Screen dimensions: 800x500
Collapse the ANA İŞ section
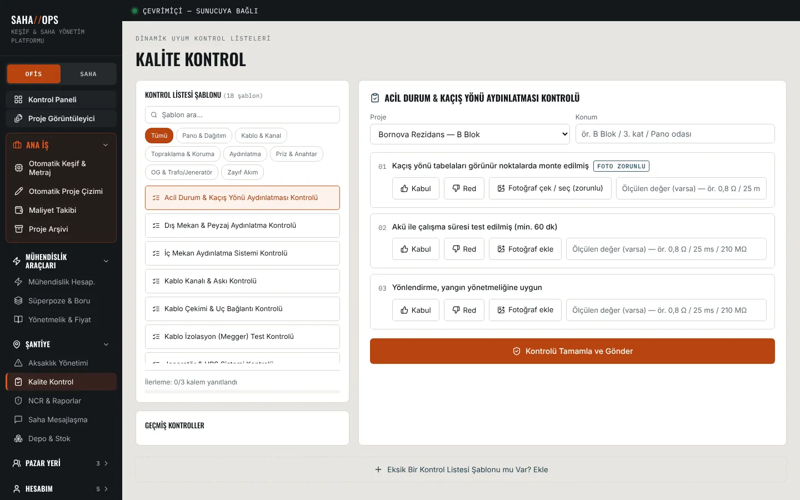(106, 145)
